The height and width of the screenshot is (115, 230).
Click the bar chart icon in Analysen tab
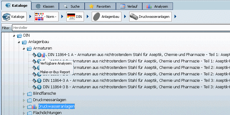point(149,6)
